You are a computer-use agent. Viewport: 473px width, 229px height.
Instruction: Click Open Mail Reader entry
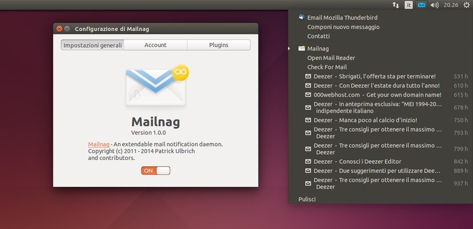(x=331, y=58)
